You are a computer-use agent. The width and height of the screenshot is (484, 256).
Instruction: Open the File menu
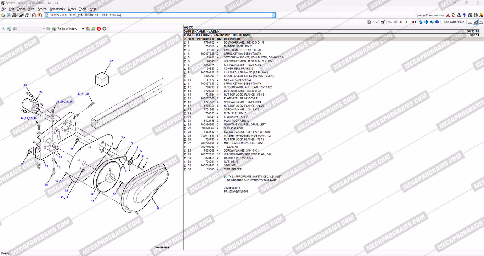[4, 9]
